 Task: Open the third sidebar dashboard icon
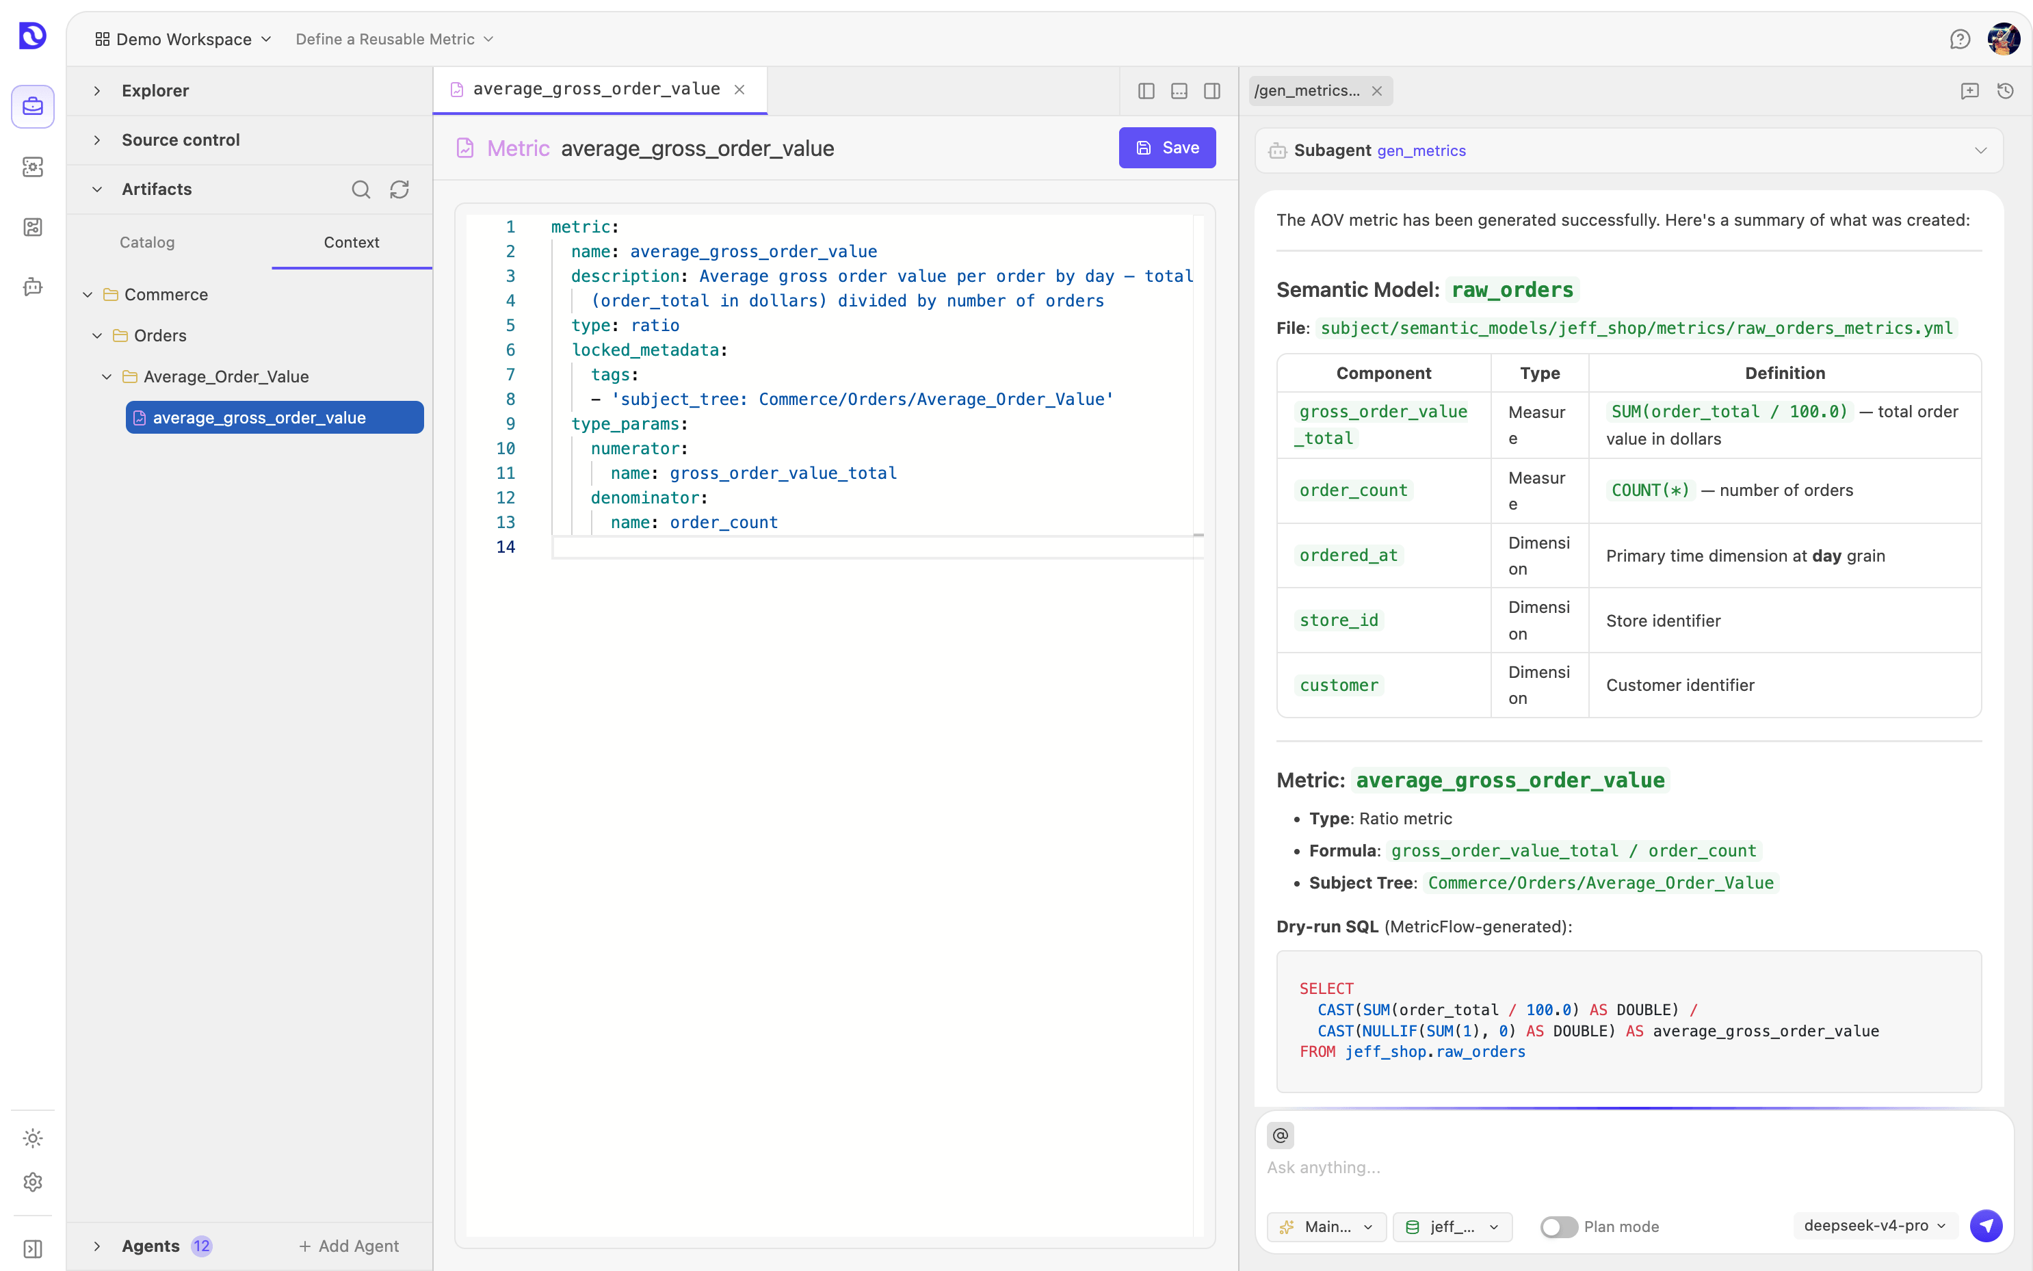coord(33,227)
